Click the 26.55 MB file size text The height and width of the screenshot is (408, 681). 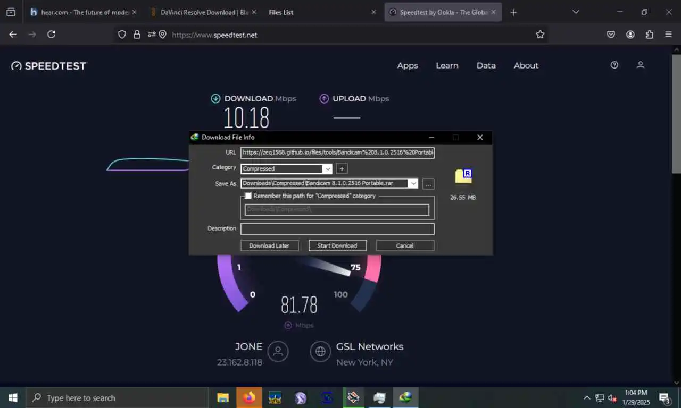pos(463,198)
